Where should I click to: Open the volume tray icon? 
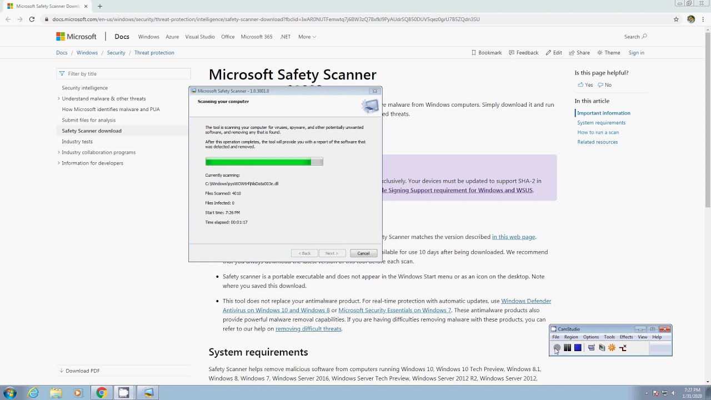pos(674,393)
